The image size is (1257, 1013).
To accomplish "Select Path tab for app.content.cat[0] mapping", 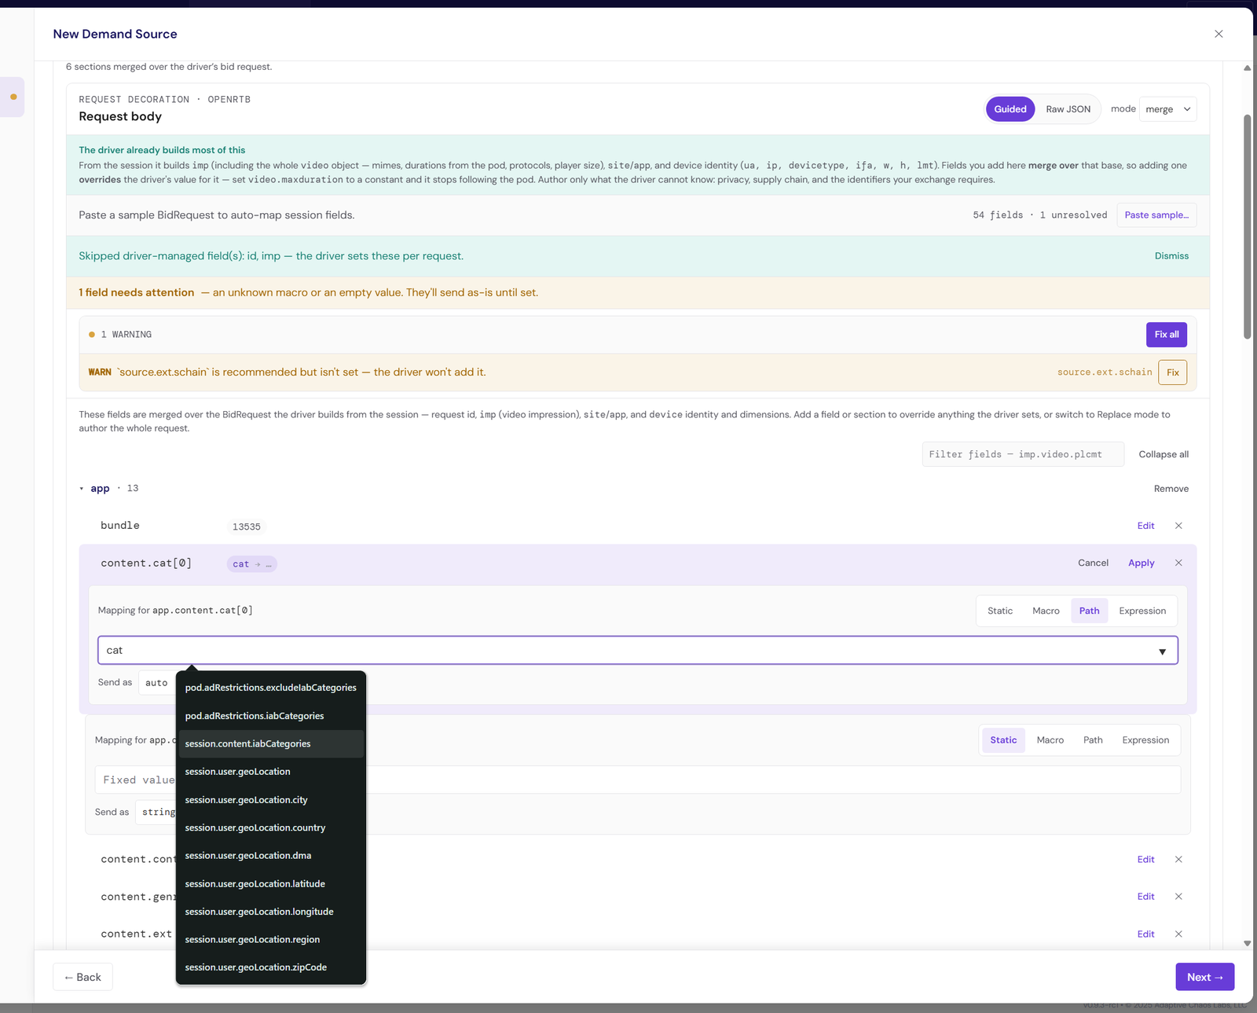I will [x=1089, y=611].
